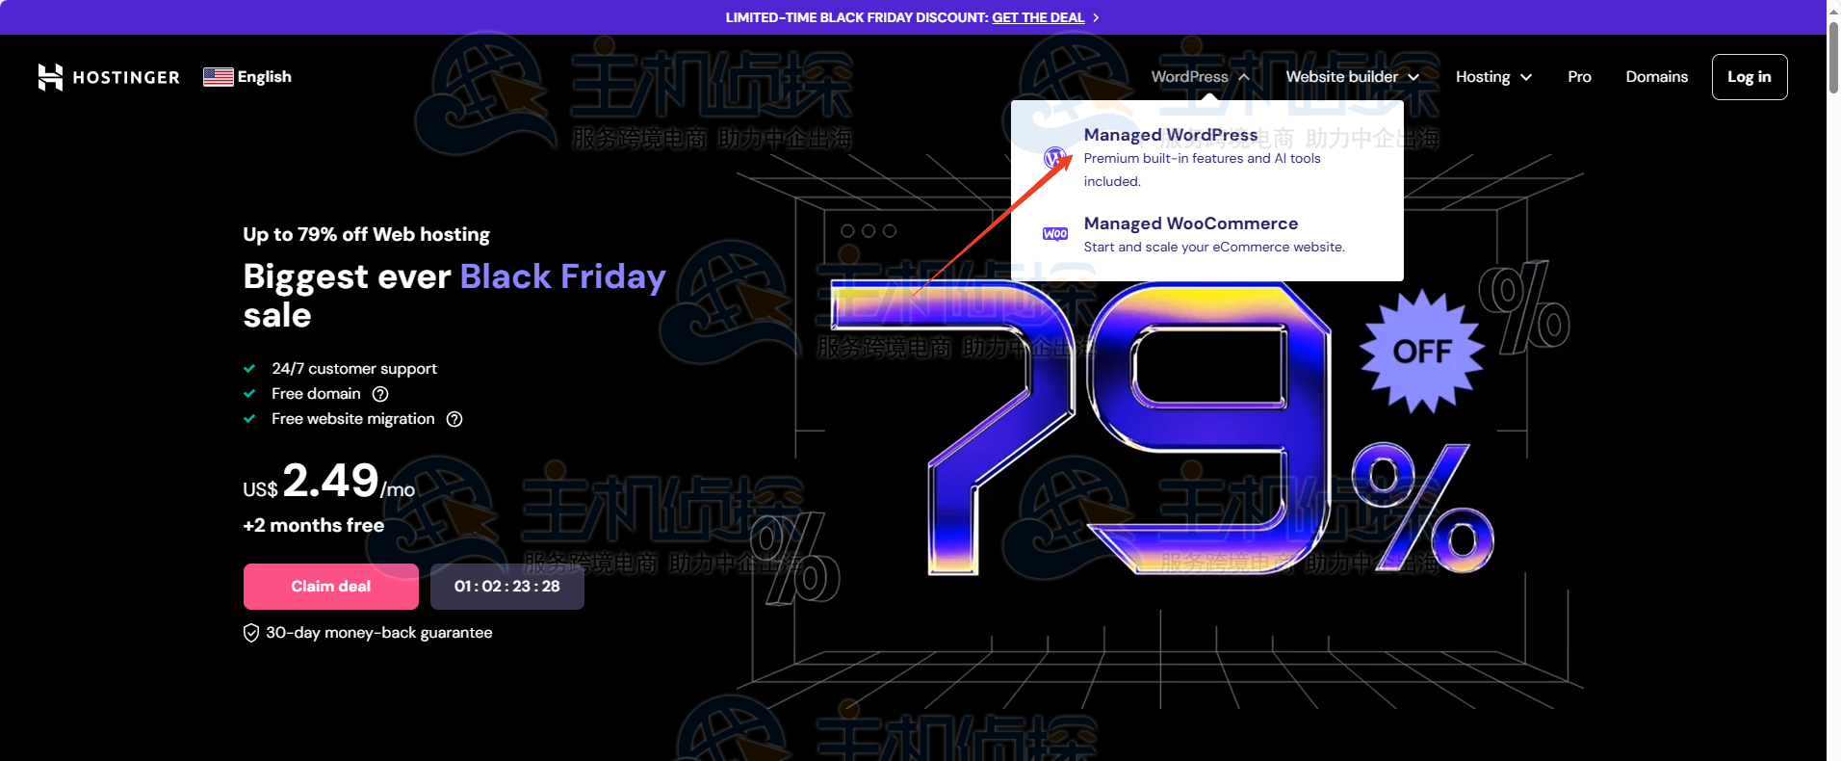Click "Premium built-in features and AI tools" text
The height and width of the screenshot is (761, 1841).
pos(1202,159)
